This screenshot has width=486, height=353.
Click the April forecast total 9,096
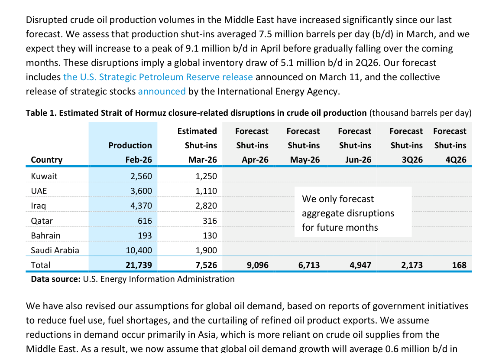pyautogui.click(x=258, y=265)
